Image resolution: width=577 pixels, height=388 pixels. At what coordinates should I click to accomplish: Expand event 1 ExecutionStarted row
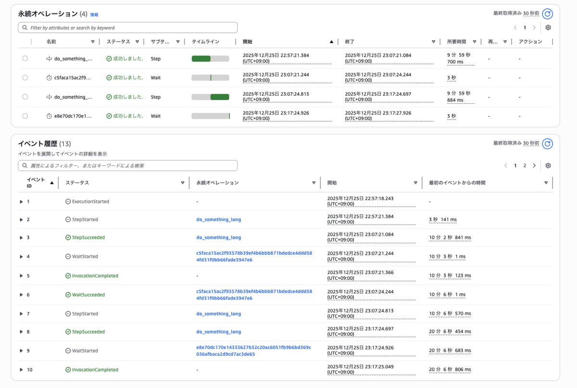coord(21,202)
